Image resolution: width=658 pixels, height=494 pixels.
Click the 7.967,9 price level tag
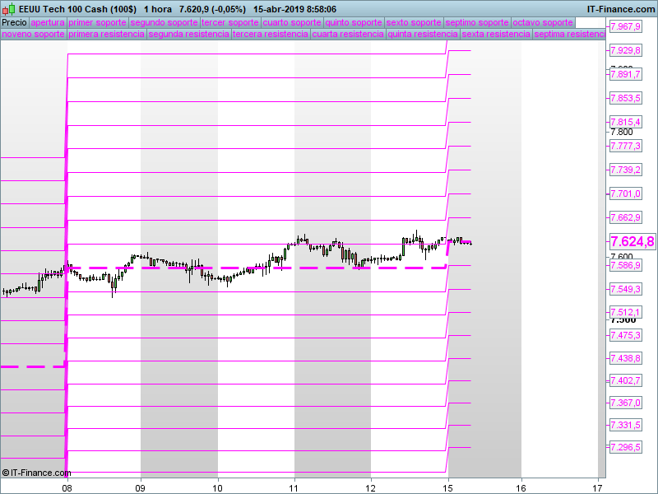click(626, 26)
